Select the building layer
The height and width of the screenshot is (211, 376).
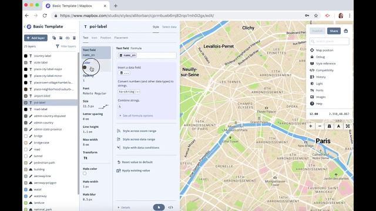click(x=50, y=169)
